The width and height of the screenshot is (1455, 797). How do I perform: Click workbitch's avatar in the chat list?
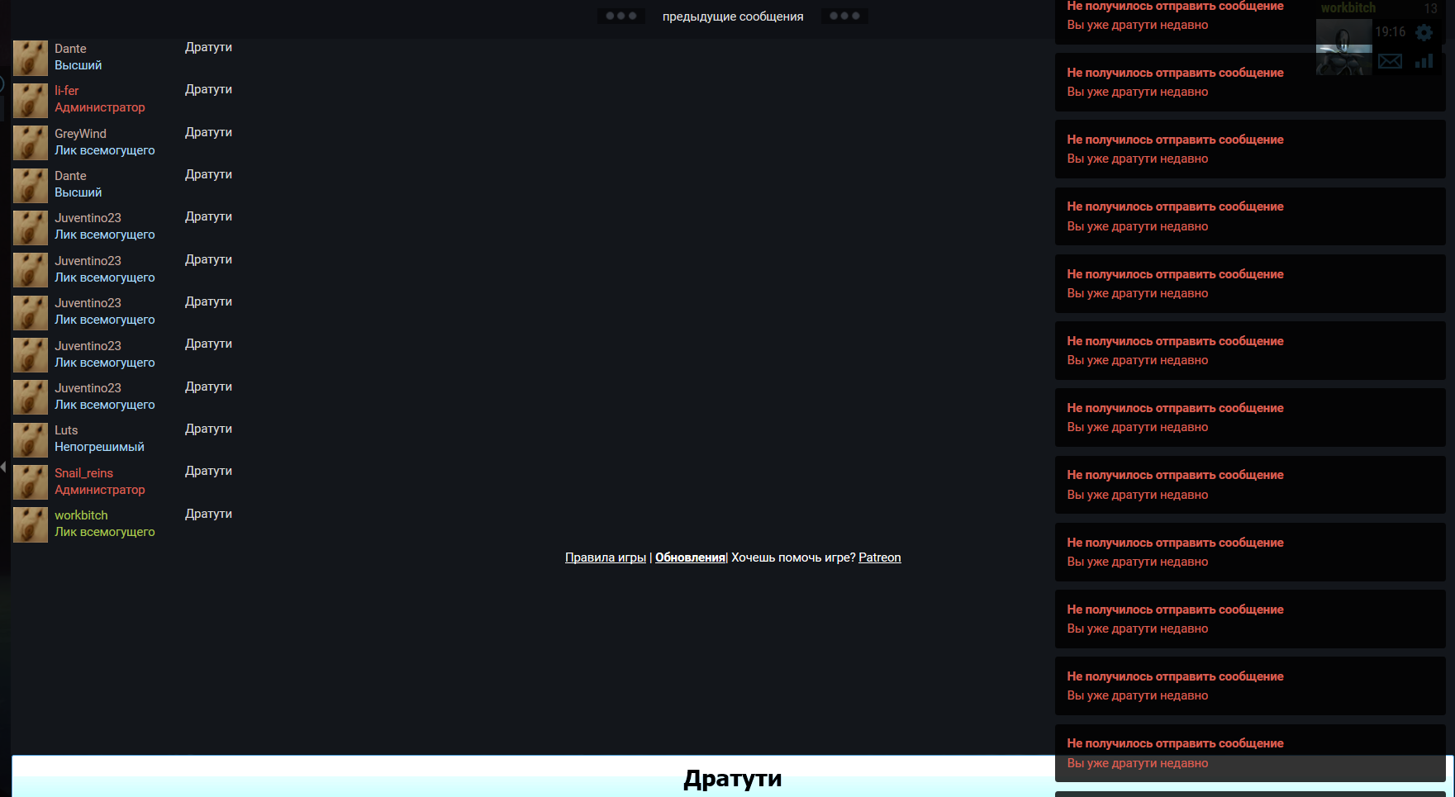point(31,525)
